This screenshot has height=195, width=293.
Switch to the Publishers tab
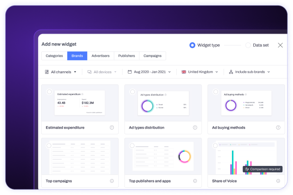pos(127,56)
